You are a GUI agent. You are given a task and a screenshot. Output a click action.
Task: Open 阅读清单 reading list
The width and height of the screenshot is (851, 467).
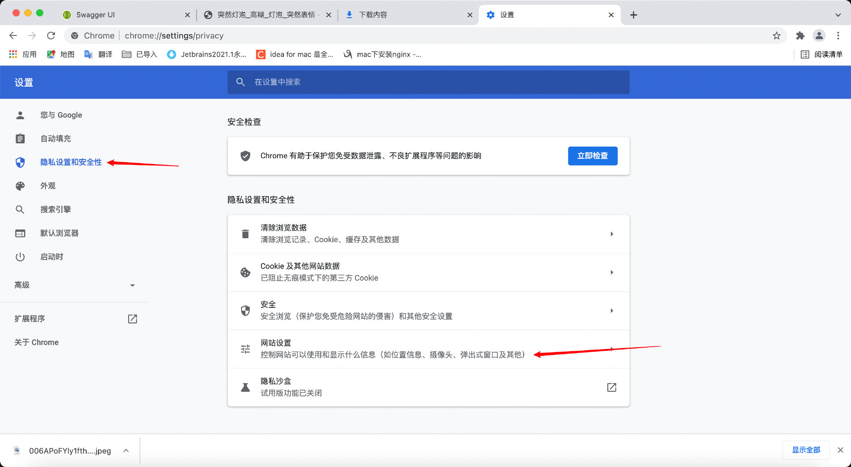[x=822, y=54]
